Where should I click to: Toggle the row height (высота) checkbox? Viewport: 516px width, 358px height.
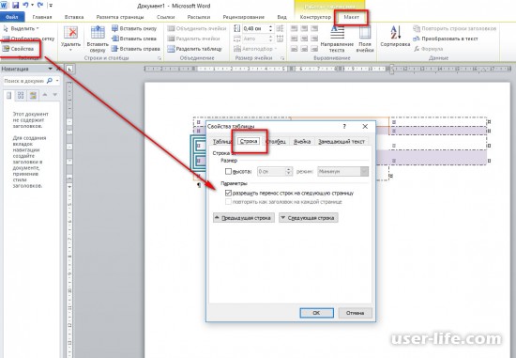click(x=228, y=171)
